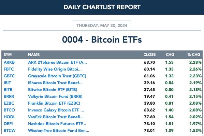This screenshot has height=136, width=204.
Task: Open ARK 21Shares Bitcoin ETF name link
Action: click(x=57, y=62)
